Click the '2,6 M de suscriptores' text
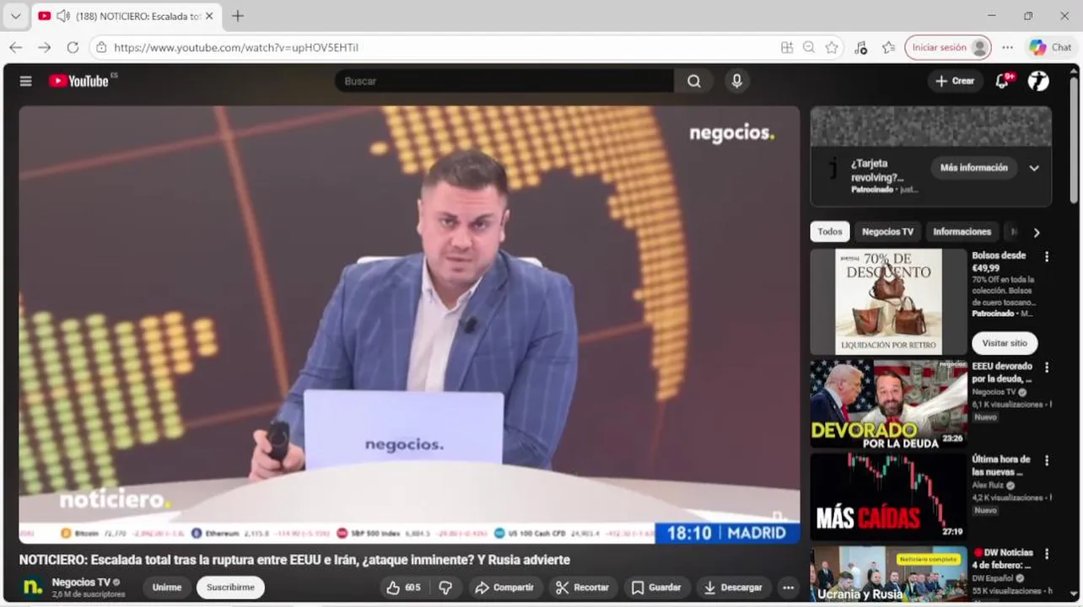The height and width of the screenshot is (607, 1083). coord(89,594)
